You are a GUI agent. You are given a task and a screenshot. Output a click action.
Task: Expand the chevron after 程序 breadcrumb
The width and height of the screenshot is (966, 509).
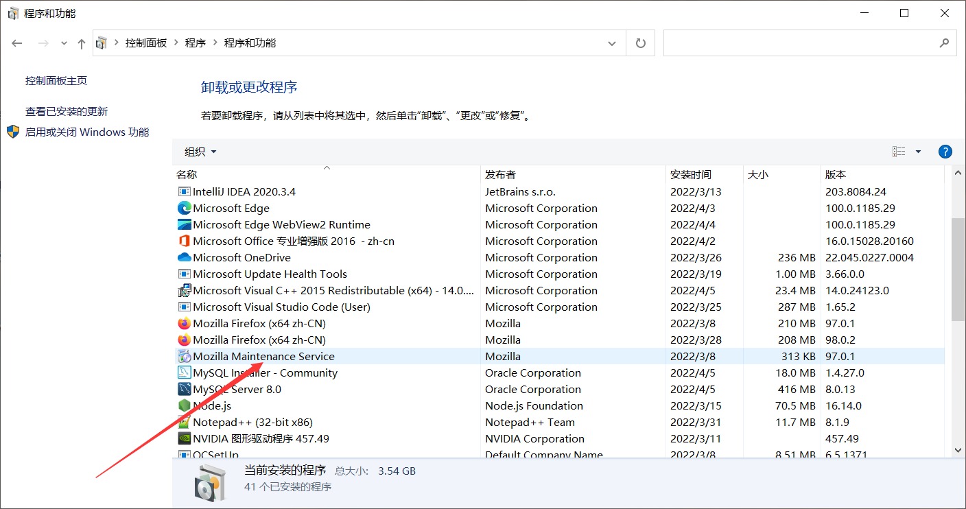pos(215,43)
